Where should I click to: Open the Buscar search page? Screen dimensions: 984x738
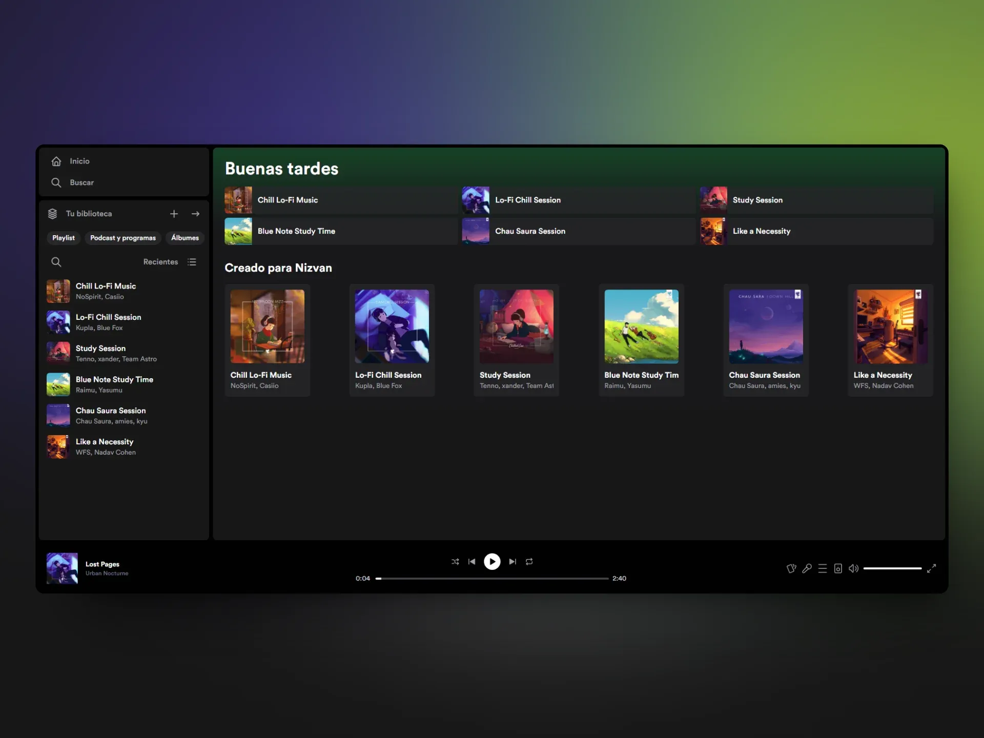72,182
